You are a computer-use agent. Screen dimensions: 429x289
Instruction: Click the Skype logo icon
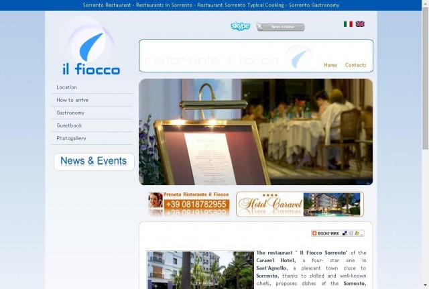pos(240,26)
